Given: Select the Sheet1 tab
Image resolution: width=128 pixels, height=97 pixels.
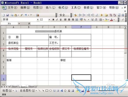Looking at the screenshot, I should click(x=15, y=87).
